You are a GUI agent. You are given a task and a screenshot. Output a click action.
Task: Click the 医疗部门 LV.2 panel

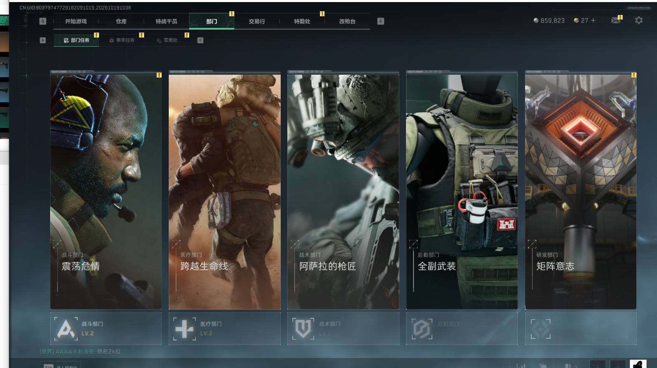coord(225,329)
